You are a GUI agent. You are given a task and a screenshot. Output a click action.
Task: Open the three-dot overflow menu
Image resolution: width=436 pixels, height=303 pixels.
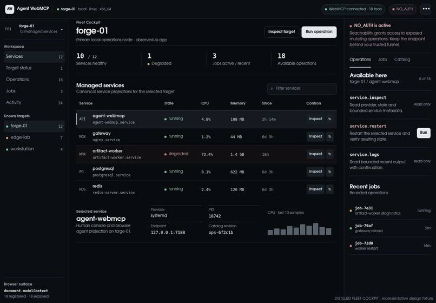(x=426, y=9)
